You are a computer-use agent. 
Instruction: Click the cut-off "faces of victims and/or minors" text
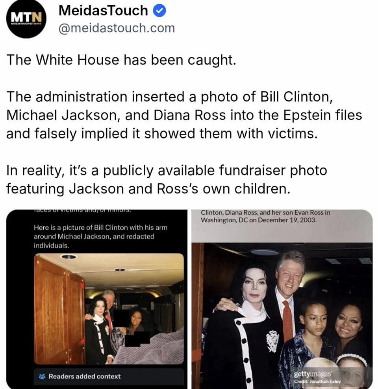point(82,210)
